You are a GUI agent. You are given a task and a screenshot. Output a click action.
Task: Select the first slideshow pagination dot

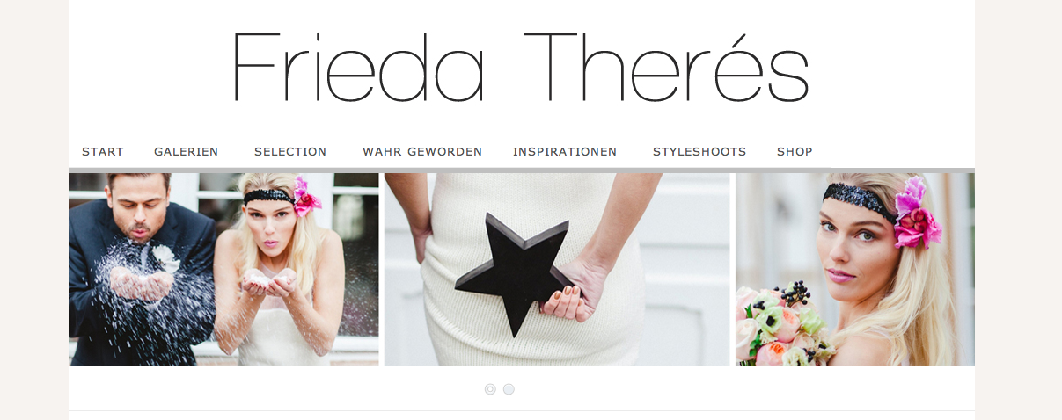pyautogui.click(x=490, y=389)
